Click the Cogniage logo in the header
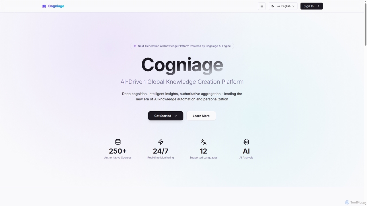This screenshot has height=206, width=367. tap(53, 6)
